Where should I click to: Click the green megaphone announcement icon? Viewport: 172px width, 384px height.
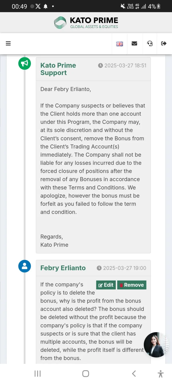pos(25,63)
